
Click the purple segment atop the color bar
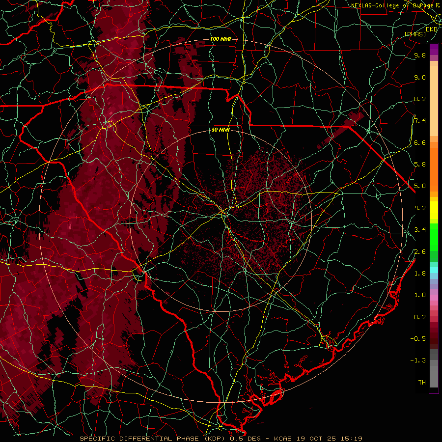(434, 49)
